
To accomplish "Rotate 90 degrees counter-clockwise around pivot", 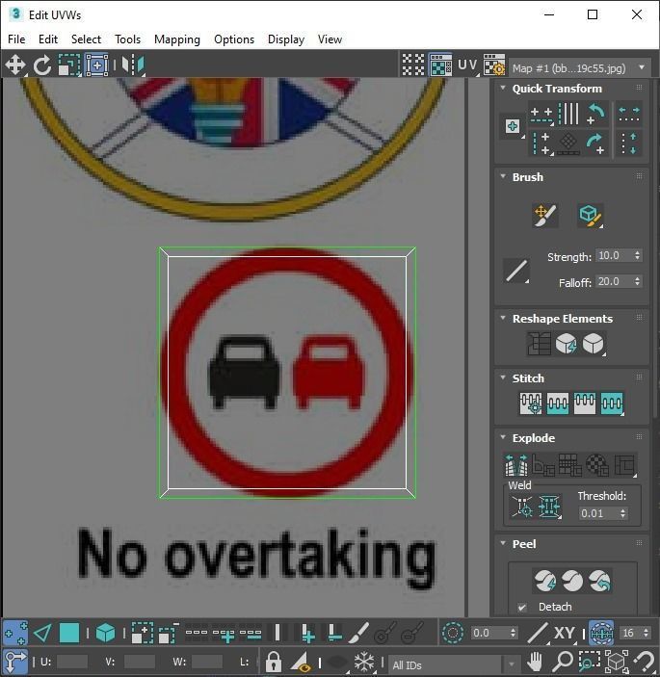I will coord(595,114).
